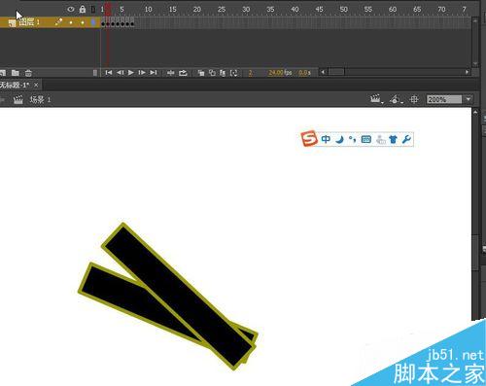Click the layer page icon left of 图层 1

pos(13,22)
